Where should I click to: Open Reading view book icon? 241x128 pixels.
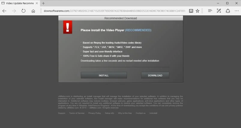pos(191,11)
